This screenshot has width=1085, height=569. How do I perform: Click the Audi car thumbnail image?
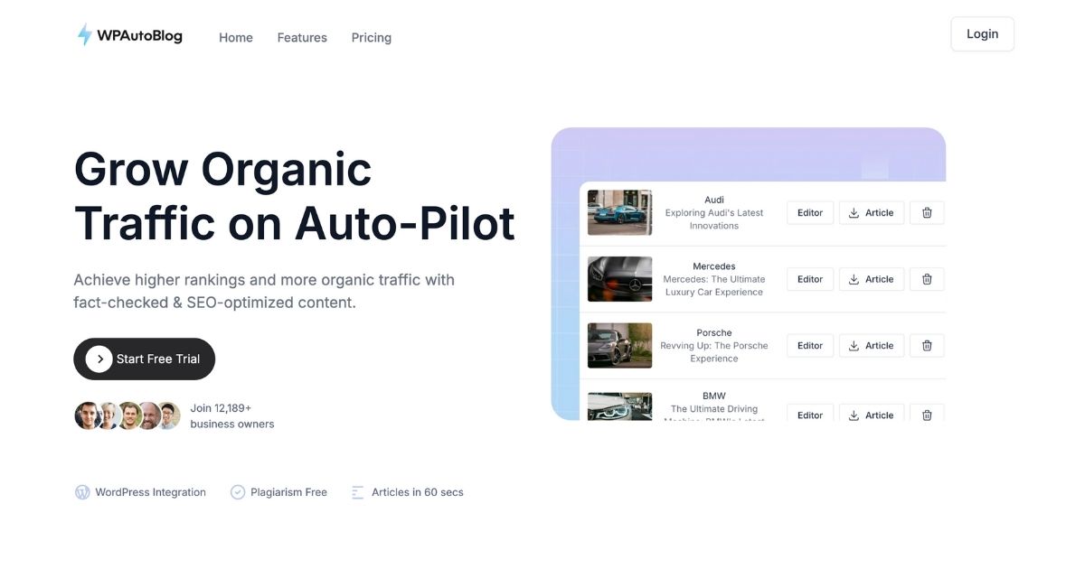(x=619, y=212)
